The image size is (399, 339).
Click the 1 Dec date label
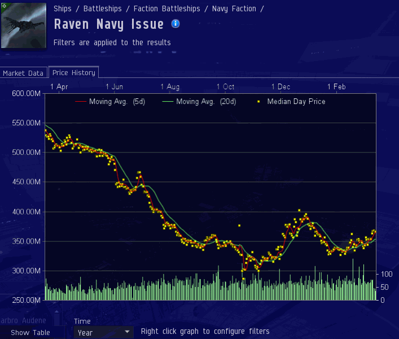click(x=280, y=86)
